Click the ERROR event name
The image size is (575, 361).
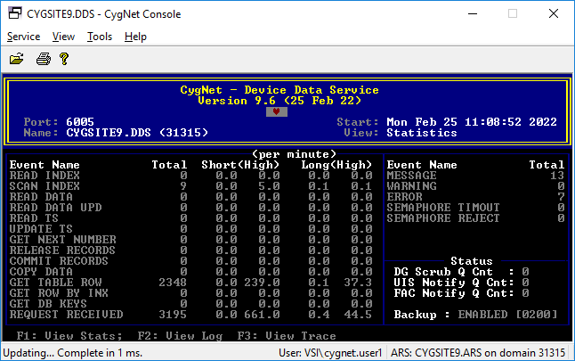pyautogui.click(x=404, y=197)
